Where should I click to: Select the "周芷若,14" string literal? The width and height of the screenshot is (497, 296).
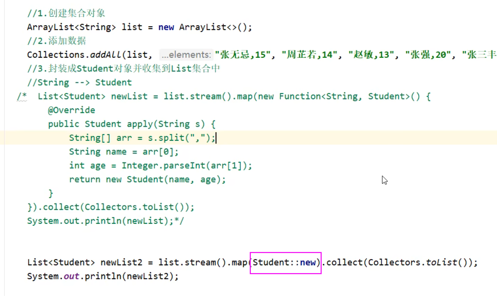point(310,55)
